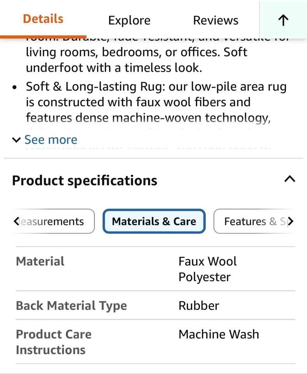
Task: Click the Faux Wool Polyester value
Action: coord(207,269)
